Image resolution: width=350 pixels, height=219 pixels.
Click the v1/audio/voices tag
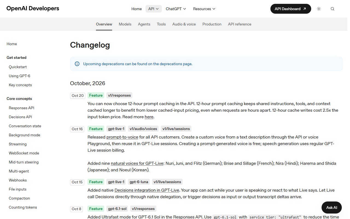(143, 129)
